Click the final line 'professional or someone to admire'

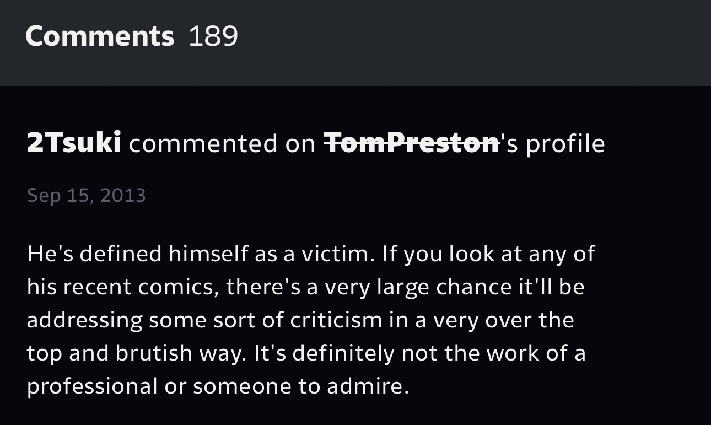[218, 386]
